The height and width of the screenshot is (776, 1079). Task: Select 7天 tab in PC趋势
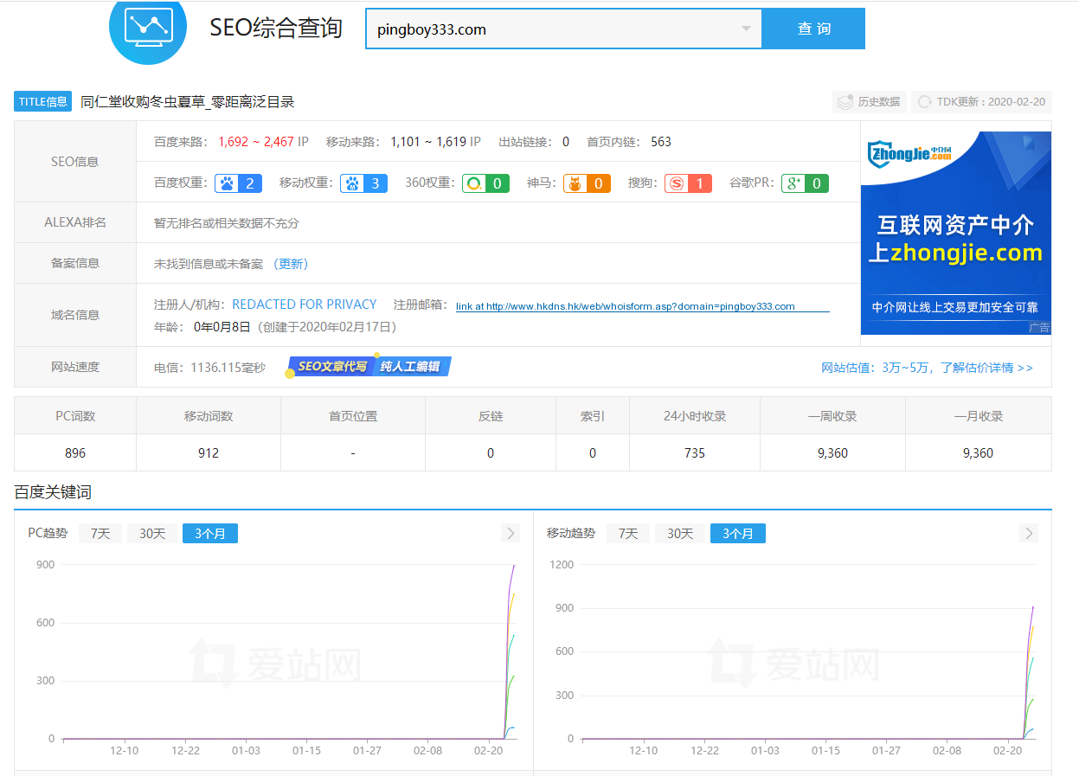pos(100,534)
